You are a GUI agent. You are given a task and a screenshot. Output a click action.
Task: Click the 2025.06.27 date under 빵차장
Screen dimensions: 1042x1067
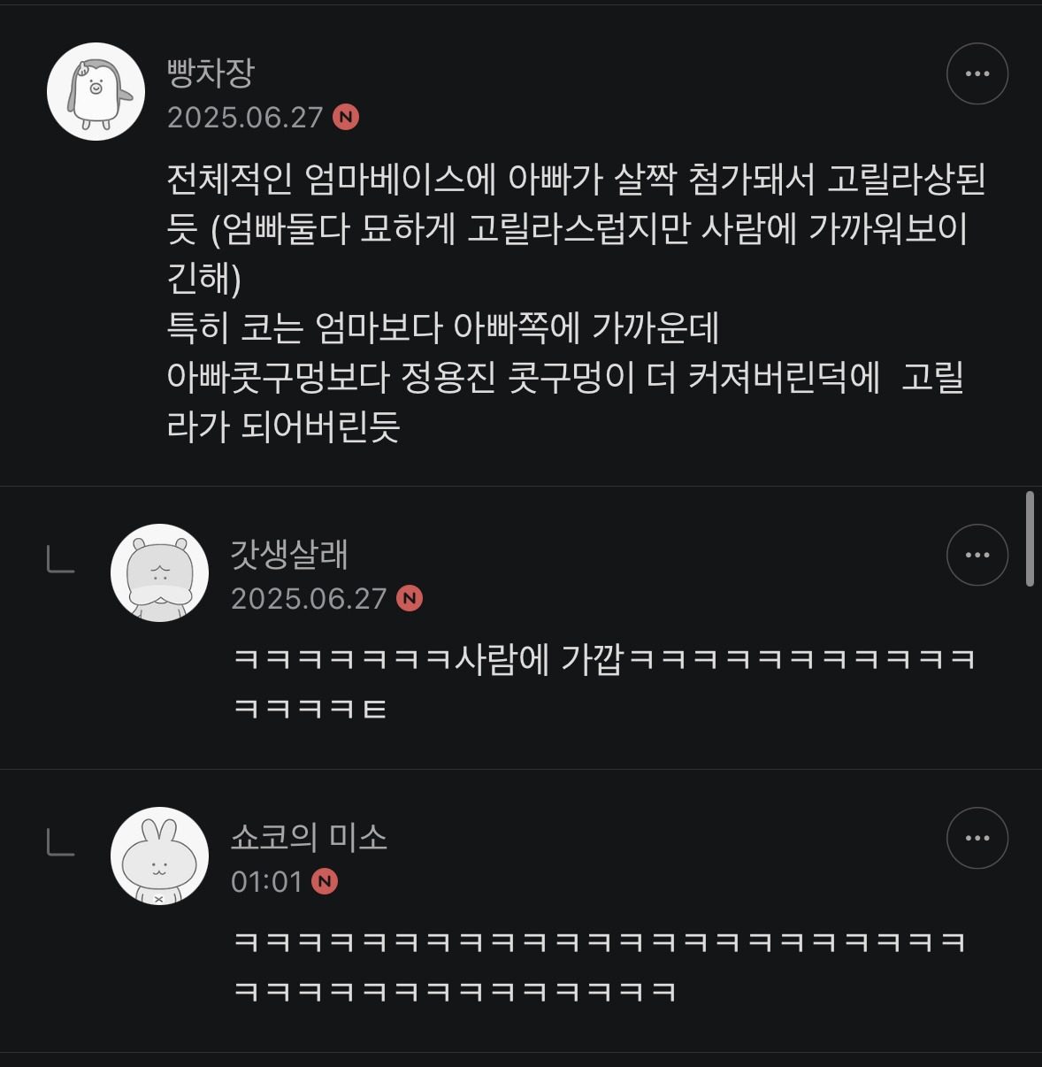(245, 118)
